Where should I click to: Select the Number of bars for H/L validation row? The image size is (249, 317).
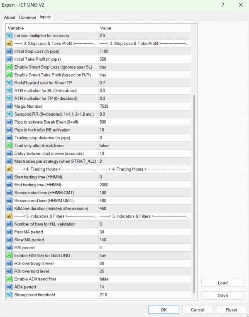coord(98,224)
